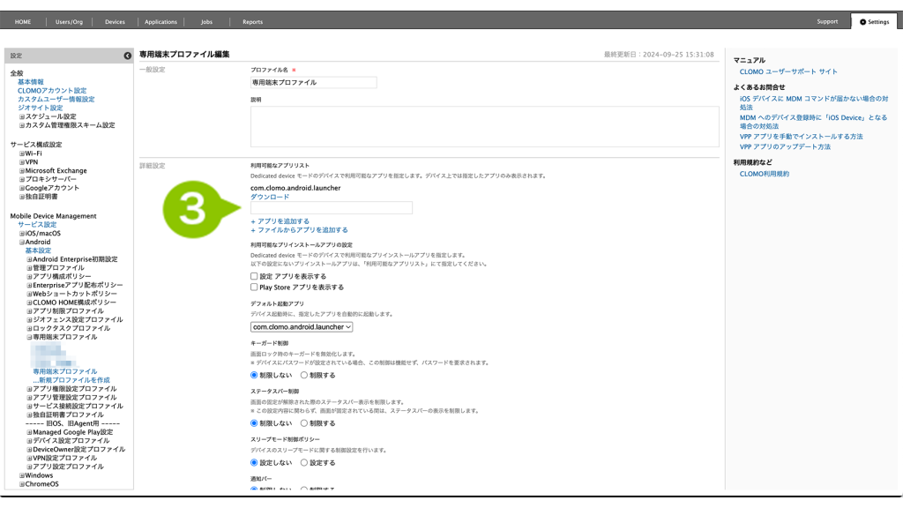Pick 設定する for スリープモード制御ポリシー

pos(304,462)
